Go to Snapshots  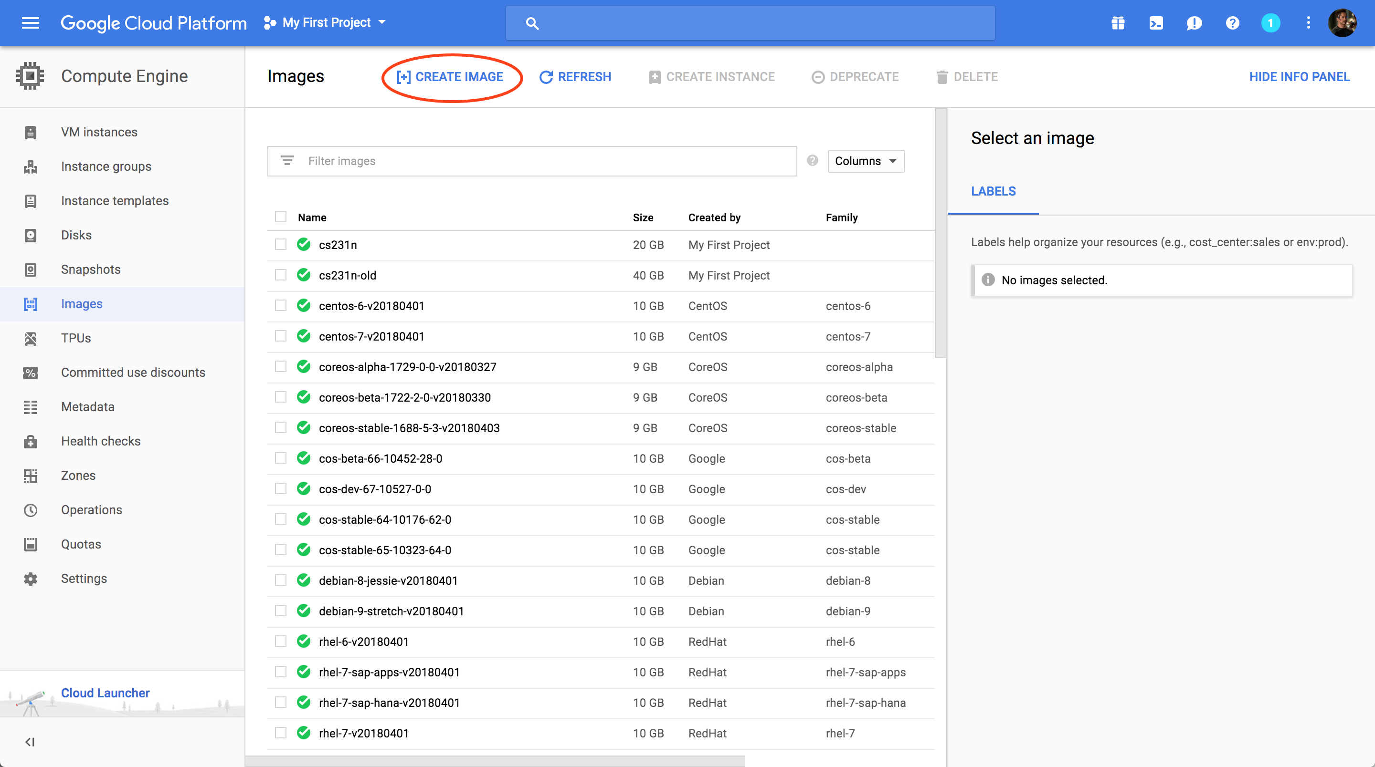tap(91, 269)
